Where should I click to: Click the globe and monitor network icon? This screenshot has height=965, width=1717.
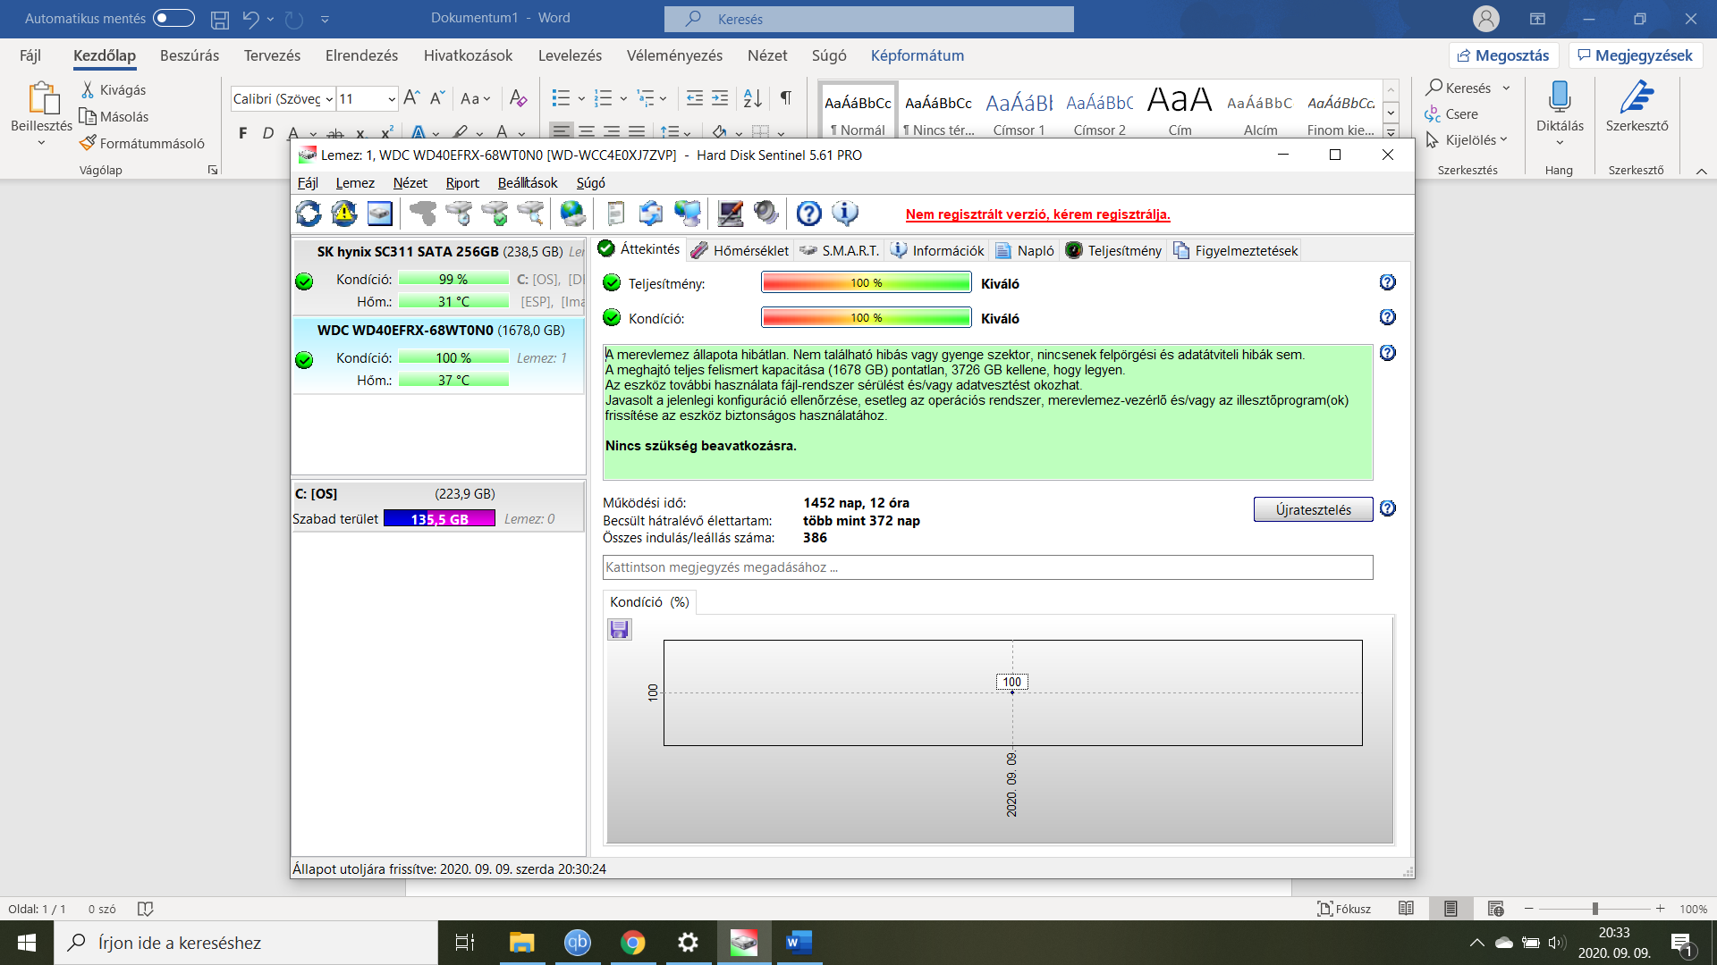tap(688, 214)
